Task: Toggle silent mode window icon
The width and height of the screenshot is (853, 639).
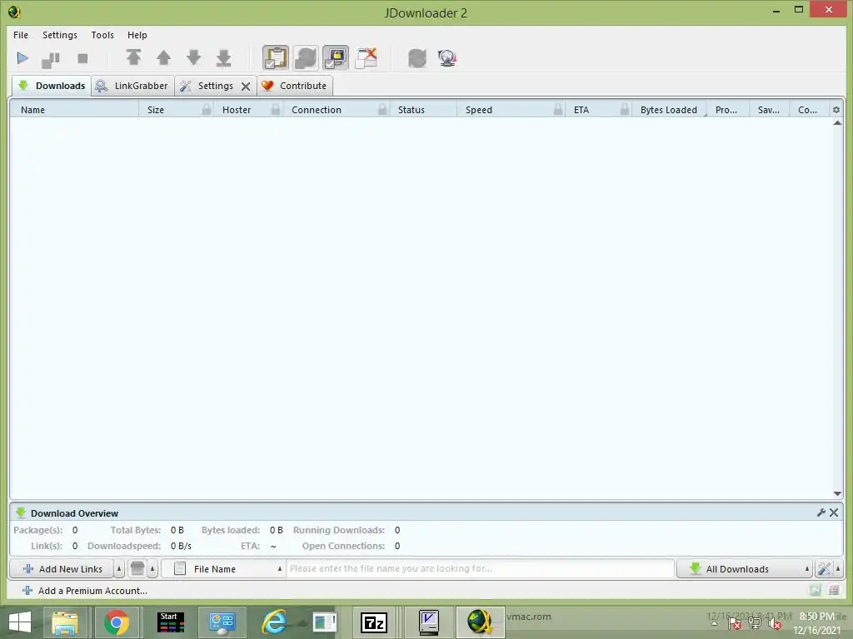Action: [367, 57]
